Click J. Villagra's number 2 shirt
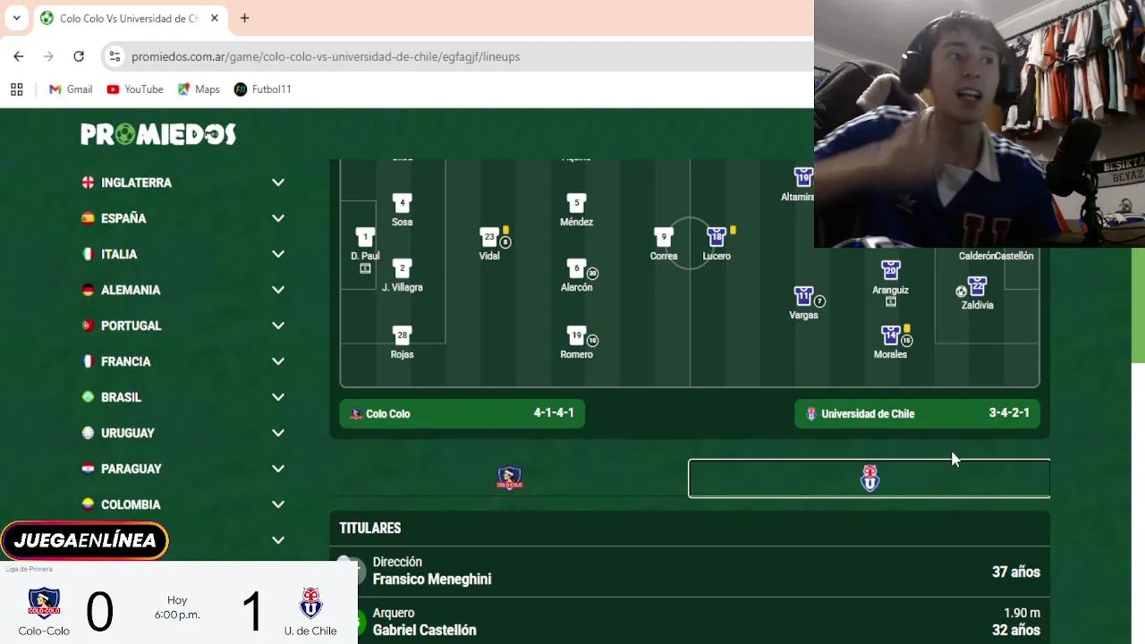1145x644 pixels. point(402,268)
